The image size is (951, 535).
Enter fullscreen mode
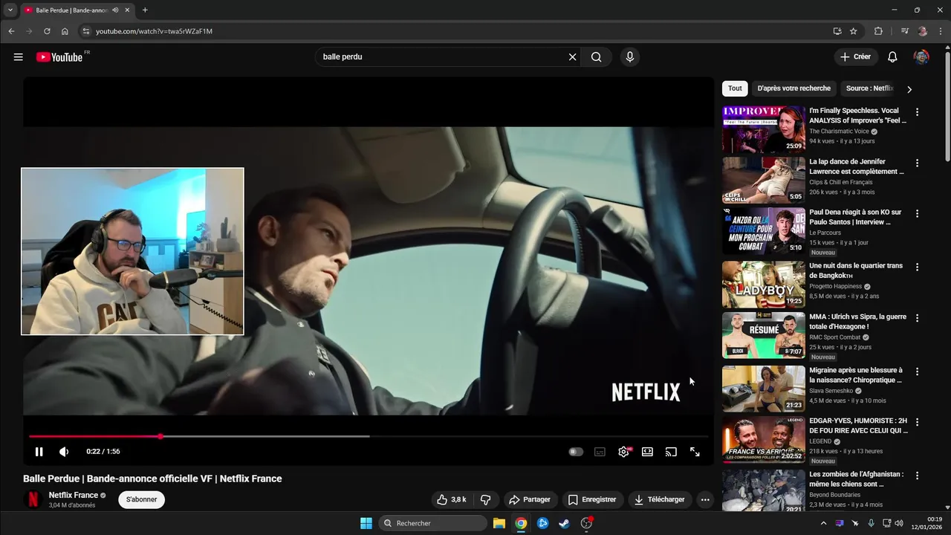click(695, 452)
